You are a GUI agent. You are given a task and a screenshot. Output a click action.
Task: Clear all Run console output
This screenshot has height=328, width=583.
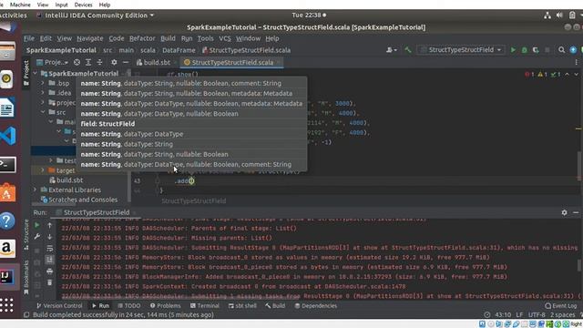tap(49, 282)
